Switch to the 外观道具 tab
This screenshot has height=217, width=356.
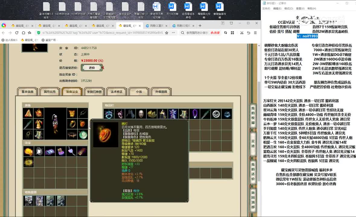(x=161, y=92)
